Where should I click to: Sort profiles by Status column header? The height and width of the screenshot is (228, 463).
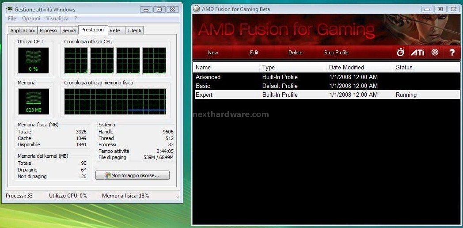tap(426, 67)
